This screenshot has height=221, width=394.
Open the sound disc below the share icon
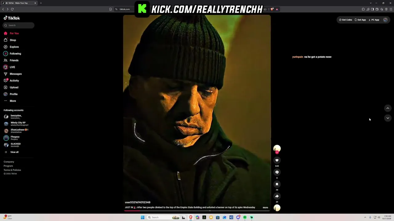click(277, 208)
